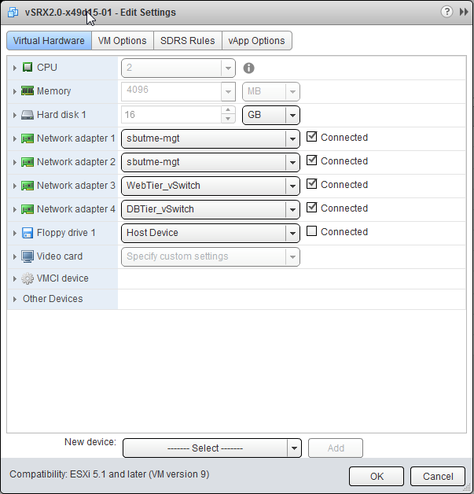Image resolution: width=474 pixels, height=494 pixels.
Task: Expand Floppy drive 1 details
Action: 14,233
